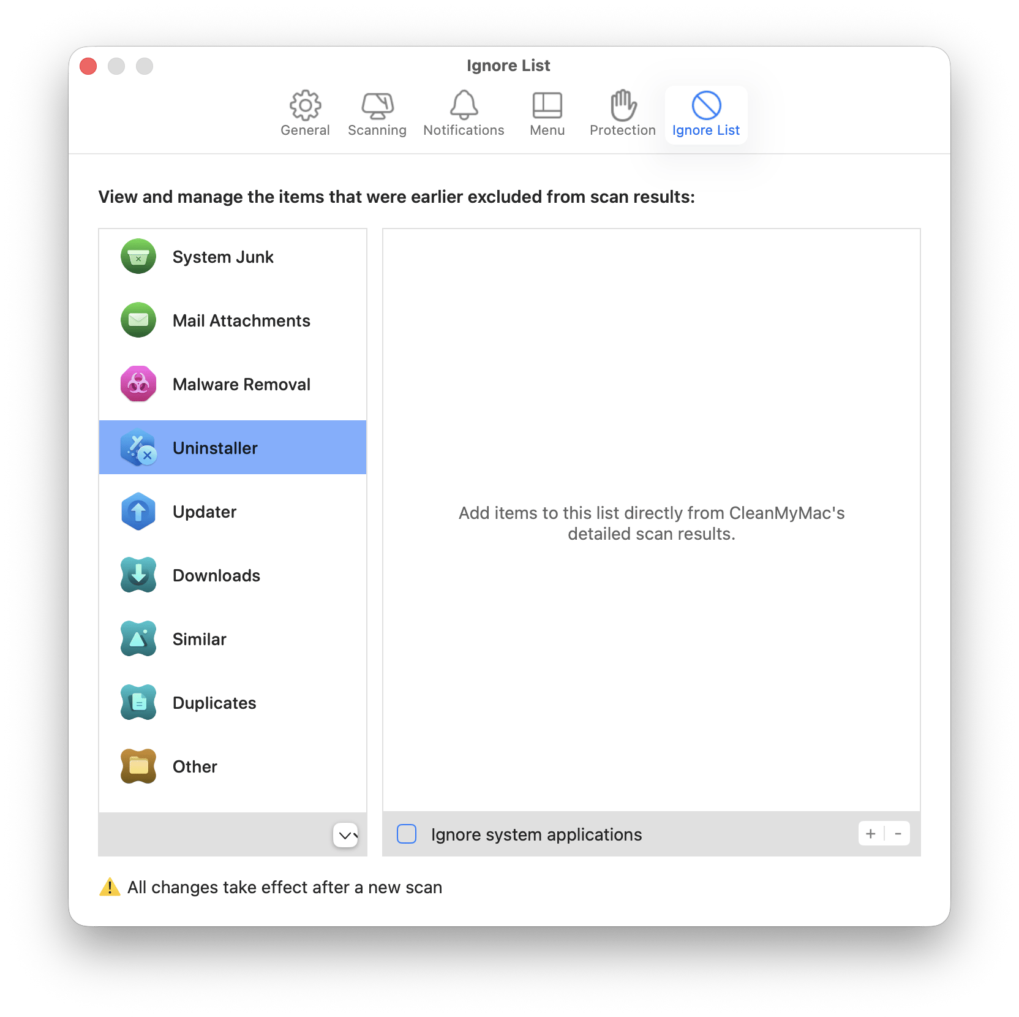The height and width of the screenshot is (1017, 1019).
Task: Select the Ignore List tab
Action: point(705,113)
